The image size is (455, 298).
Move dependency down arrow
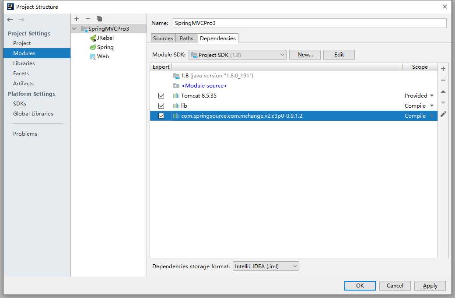[x=443, y=103]
